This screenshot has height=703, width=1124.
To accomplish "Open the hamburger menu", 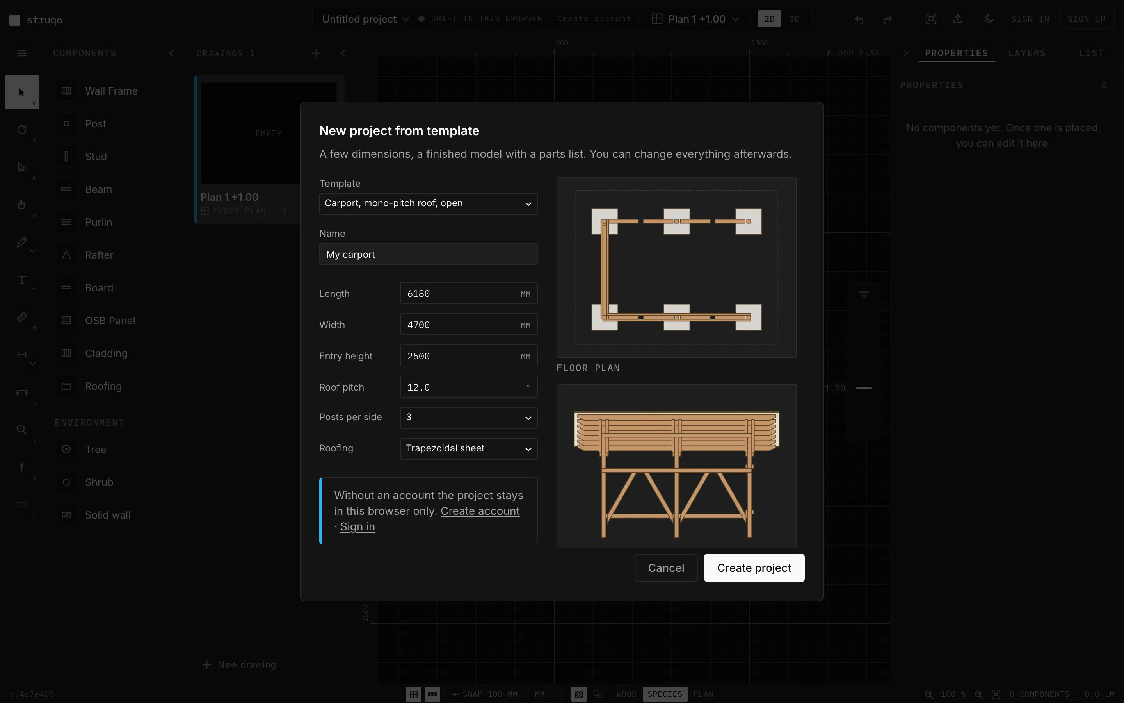I will point(21,53).
